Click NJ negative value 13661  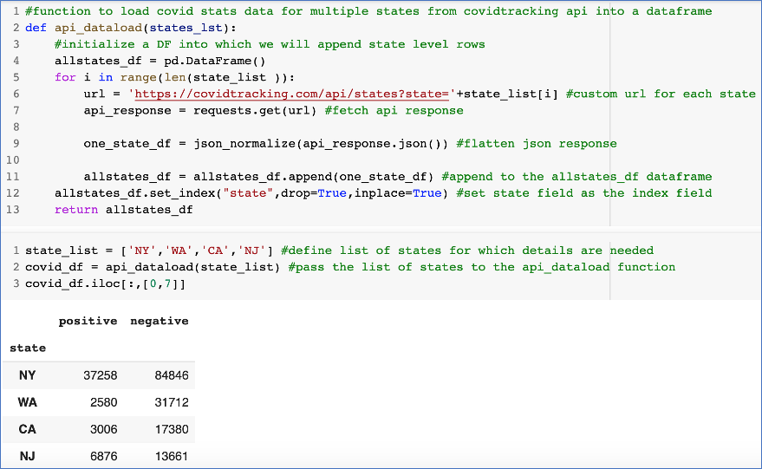pos(172,456)
